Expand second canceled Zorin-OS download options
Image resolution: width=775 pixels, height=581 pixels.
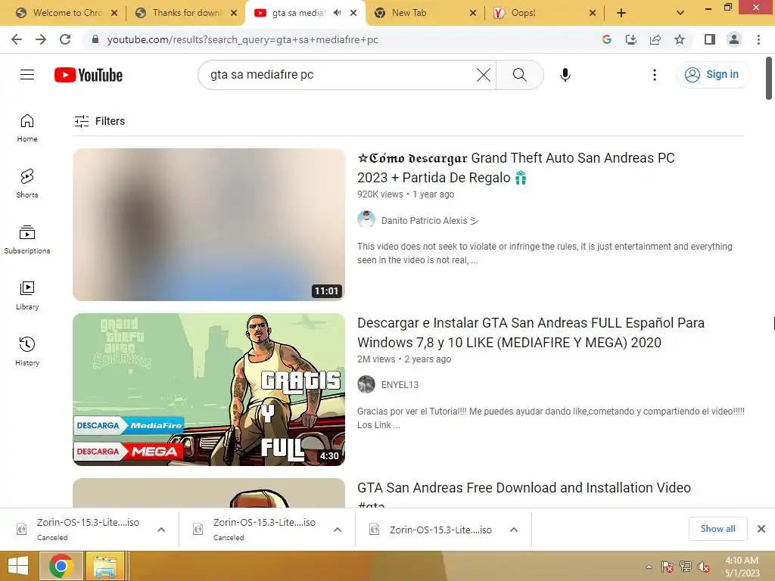(338, 530)
